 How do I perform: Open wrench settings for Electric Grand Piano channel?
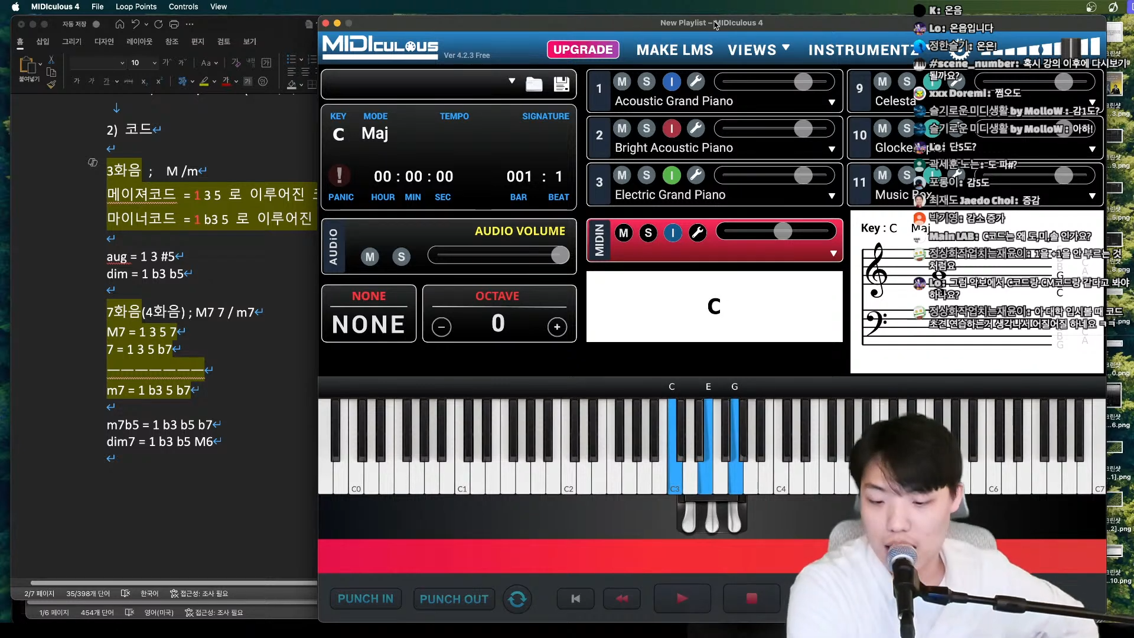[696, 175]
